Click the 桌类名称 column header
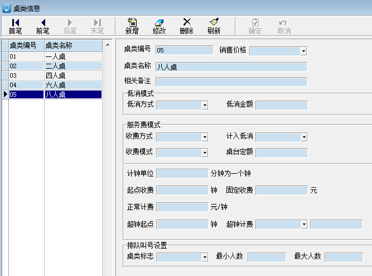 pyautogui.click(x=73, y=45)
